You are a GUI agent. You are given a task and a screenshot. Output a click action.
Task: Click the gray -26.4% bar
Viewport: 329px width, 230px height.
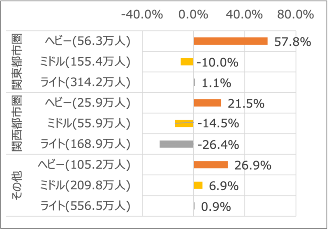176,144
